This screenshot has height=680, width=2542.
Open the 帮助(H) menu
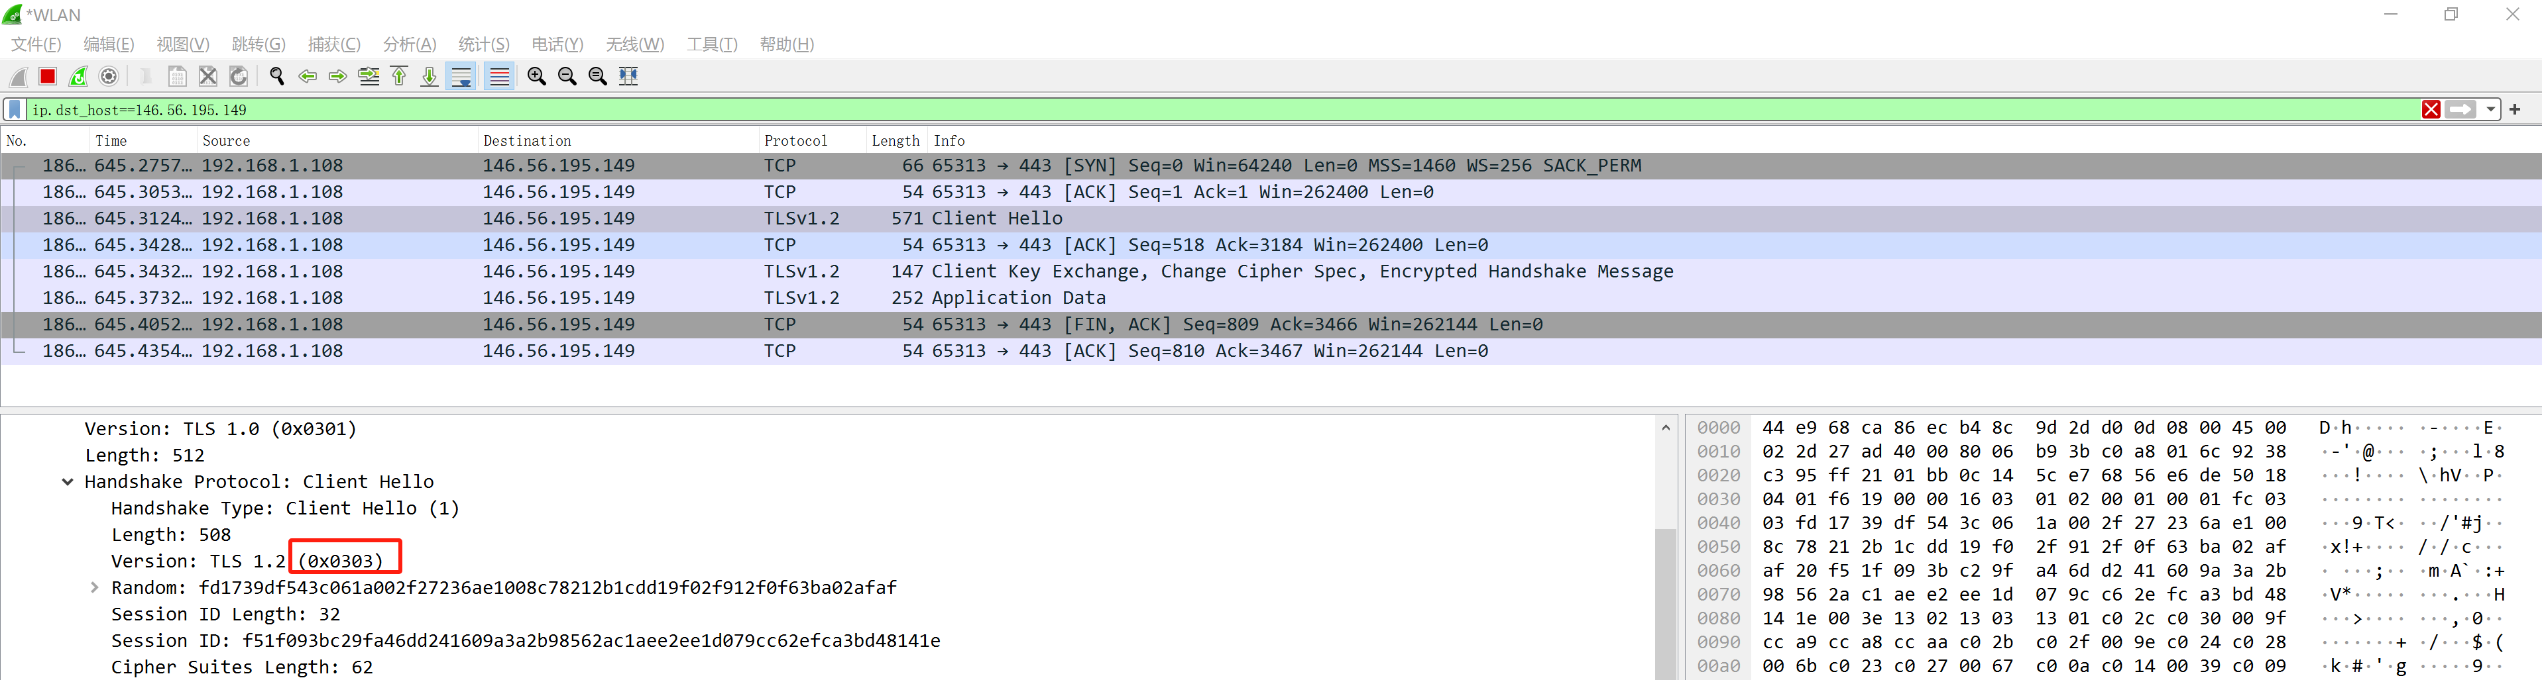coord(787,44)
